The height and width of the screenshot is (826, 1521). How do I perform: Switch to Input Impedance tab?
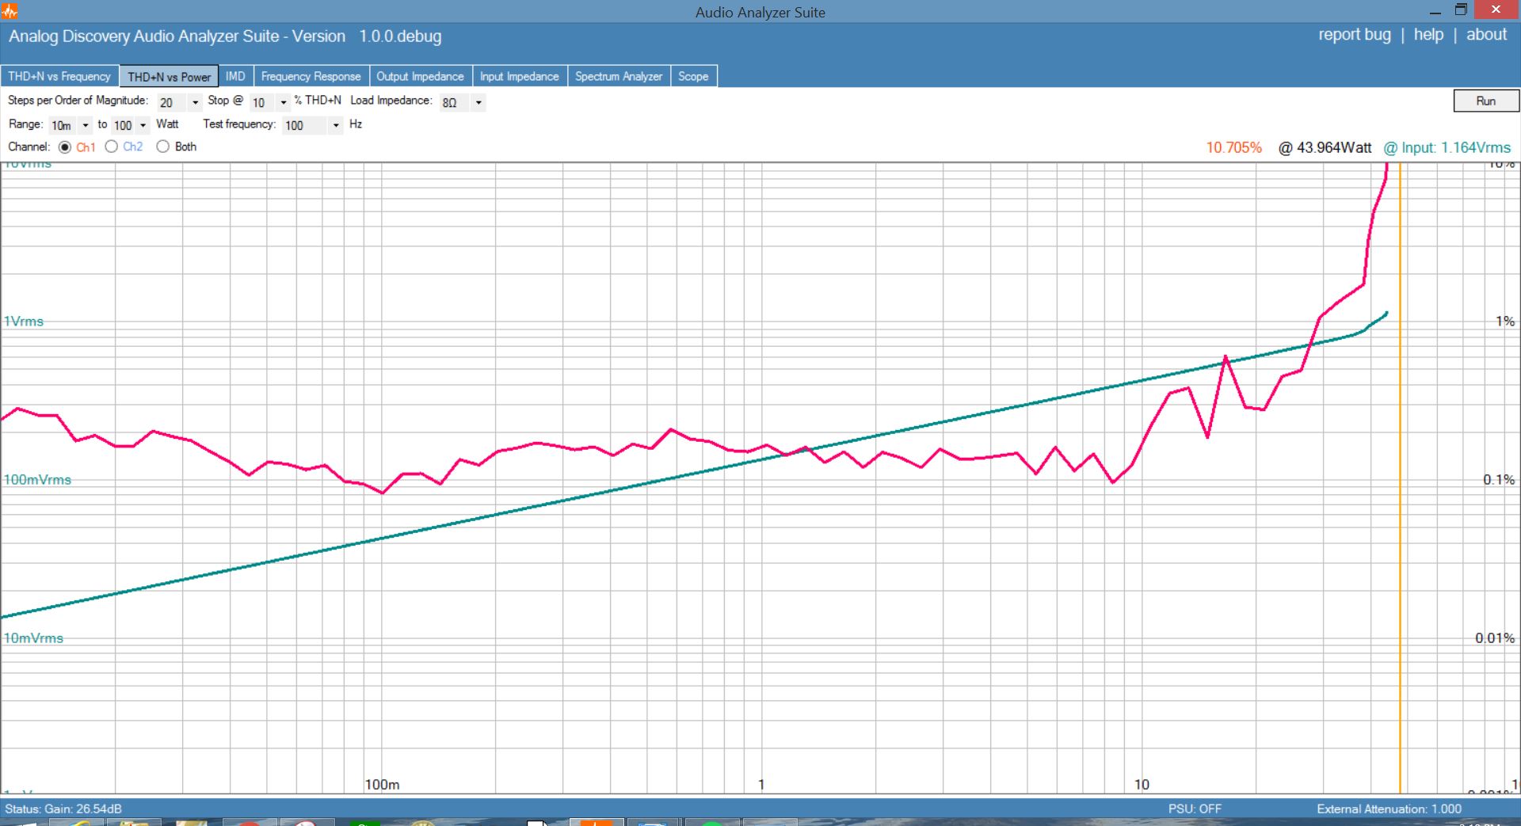pos(519,76)
